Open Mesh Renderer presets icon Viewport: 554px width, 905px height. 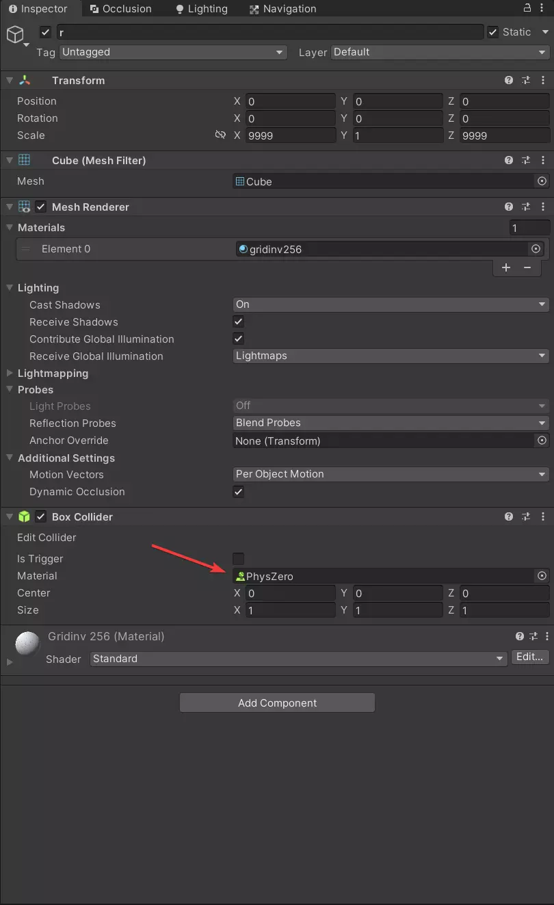tap(526, 207)
